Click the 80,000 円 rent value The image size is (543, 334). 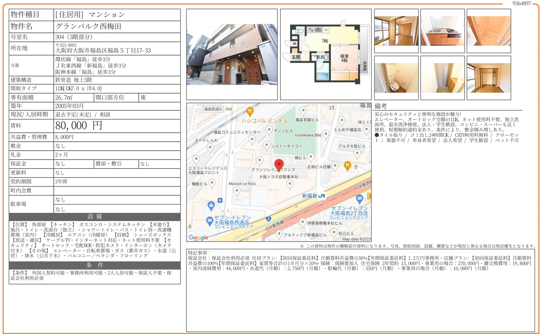(79, 126)
